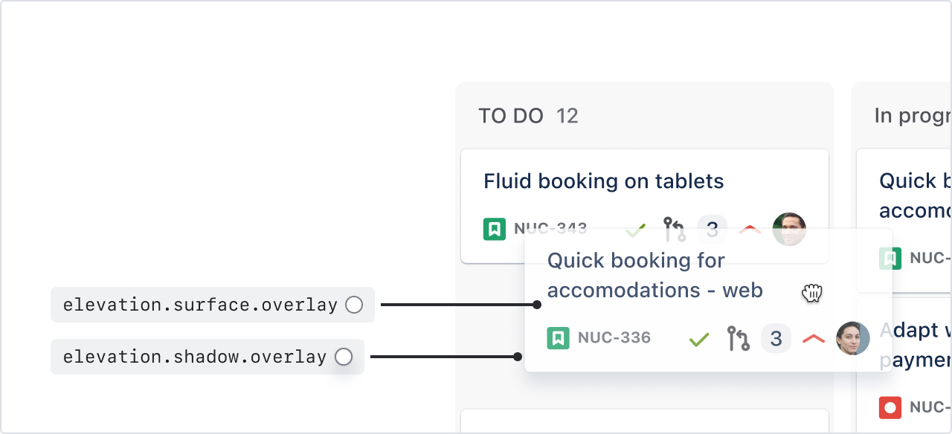Screen dimensions: 952x434
Task: Click the assignee avatar on the NUC-336 card
Action: [x=853, y=339]
